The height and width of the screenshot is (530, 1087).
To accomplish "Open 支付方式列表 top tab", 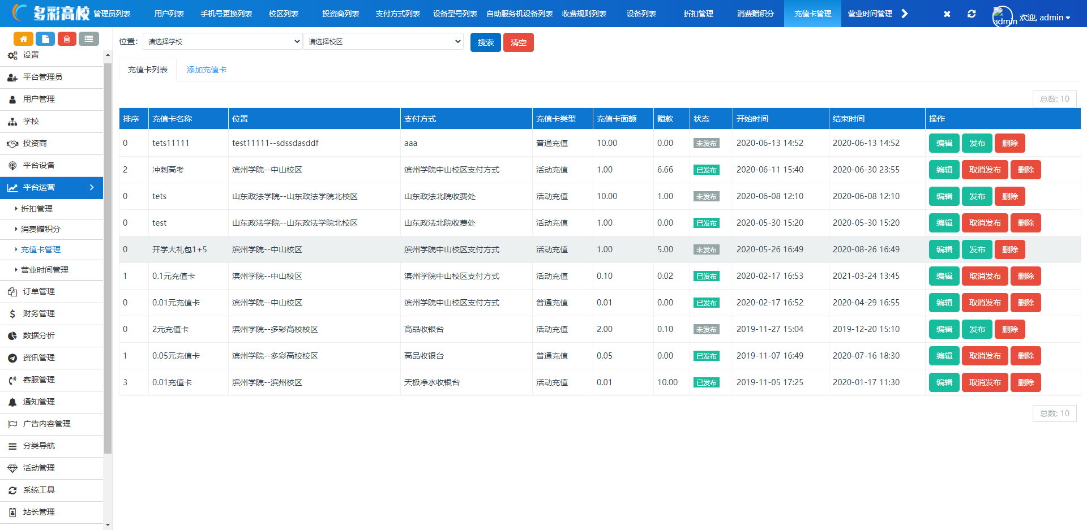I will 398,14.
